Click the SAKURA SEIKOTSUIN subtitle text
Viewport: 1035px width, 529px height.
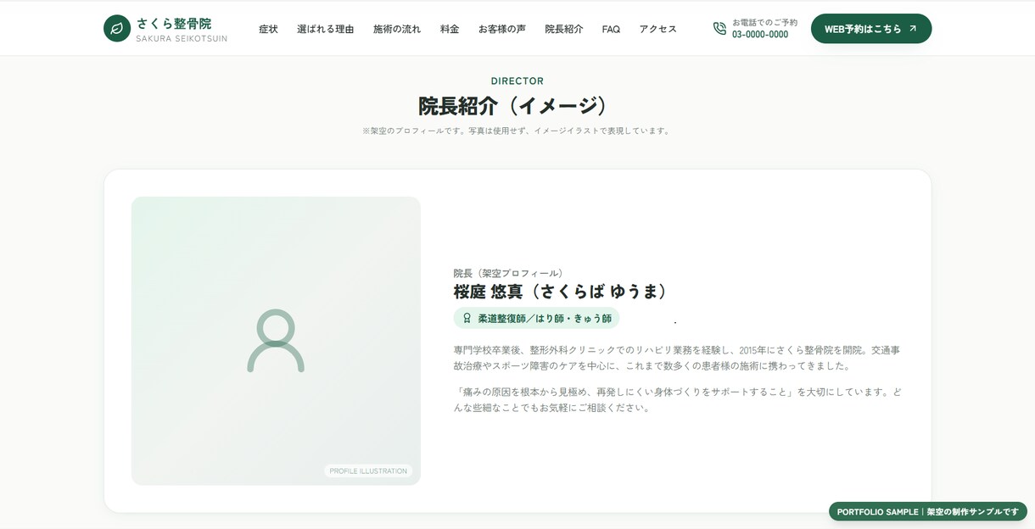[182, 39]
